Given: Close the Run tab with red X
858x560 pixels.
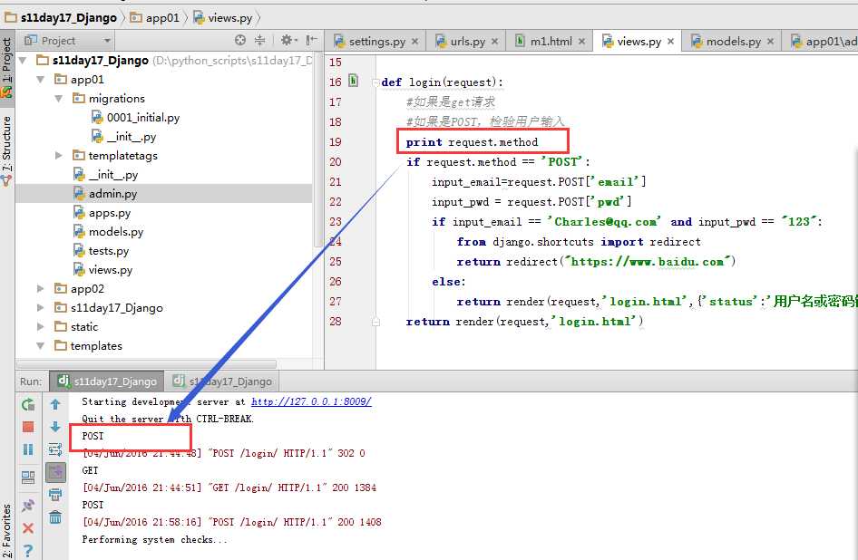Looking at the screenshot, I should click(x=28, y=527).
